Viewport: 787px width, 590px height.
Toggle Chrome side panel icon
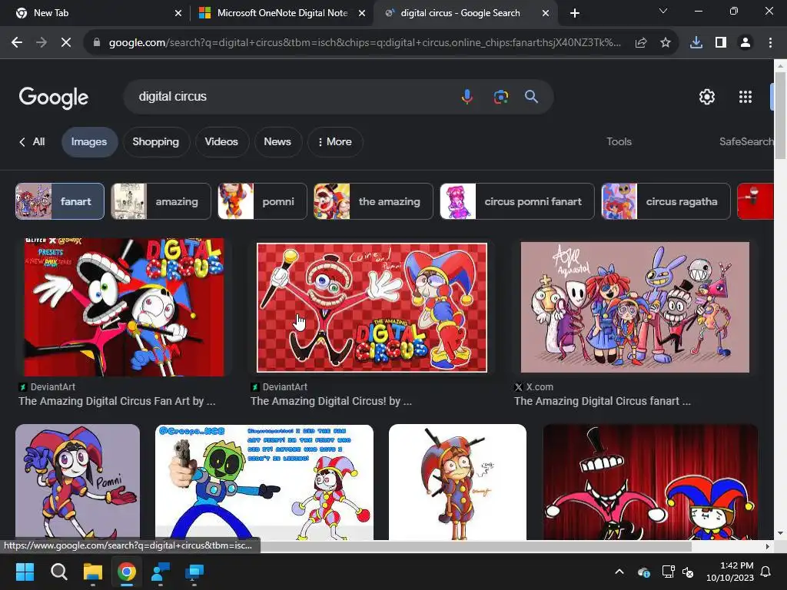(721, 43)
